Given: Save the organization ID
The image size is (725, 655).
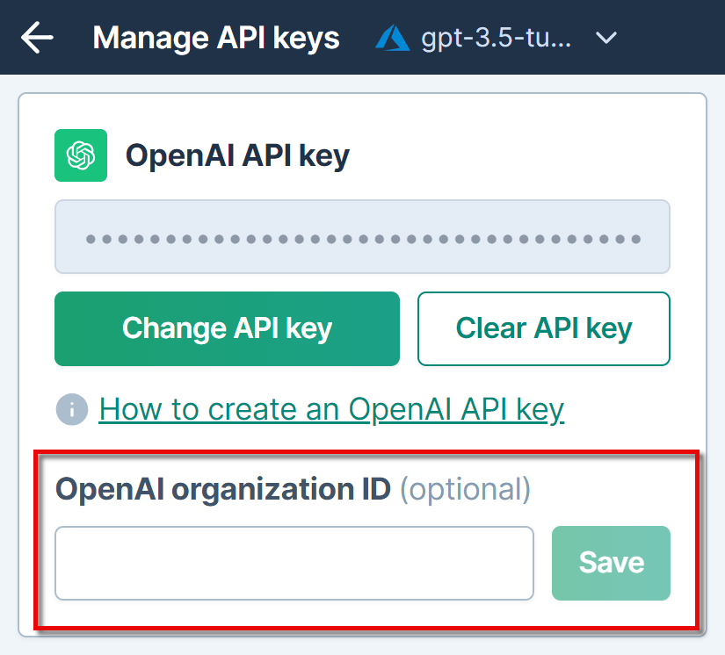Looking at the screenshot, I should [611, 563].
